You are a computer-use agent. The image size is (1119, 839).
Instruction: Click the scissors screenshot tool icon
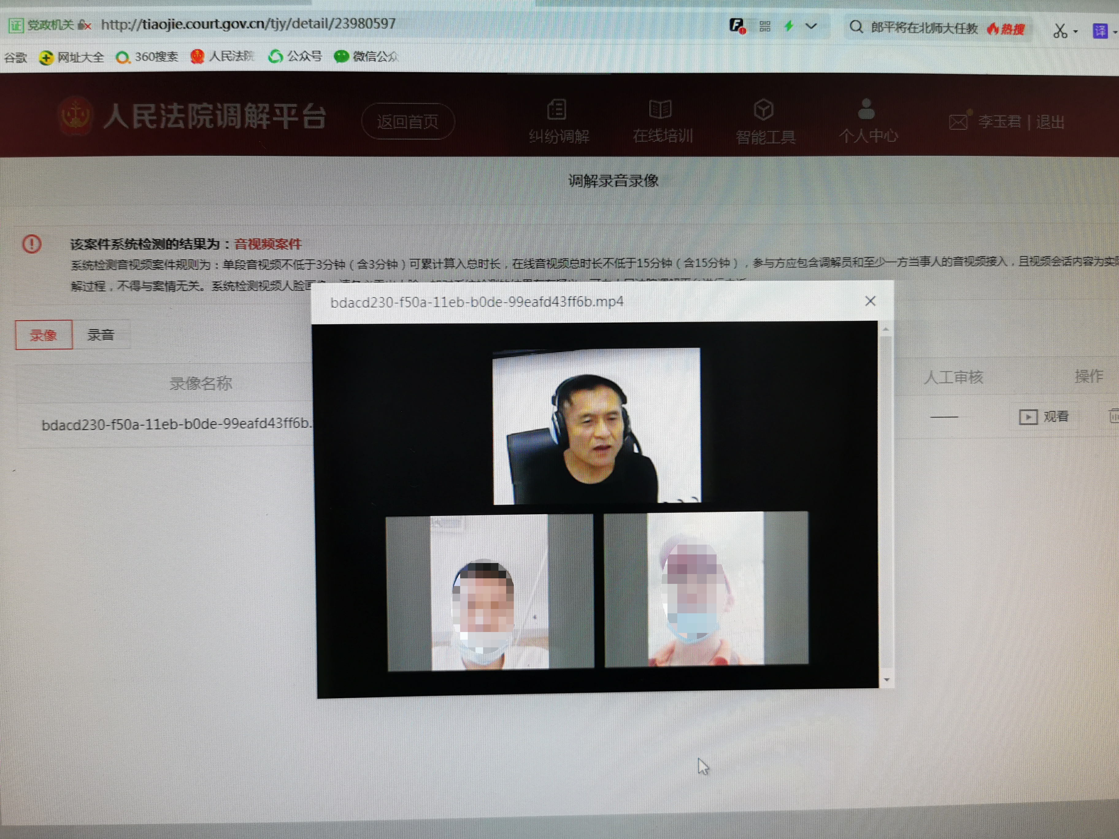click(x=1060, y=31)
